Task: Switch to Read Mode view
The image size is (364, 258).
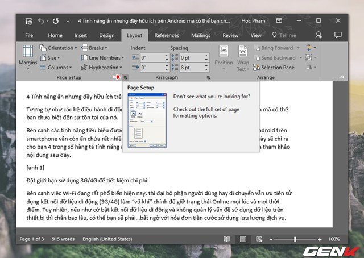Action: [226, 239]
